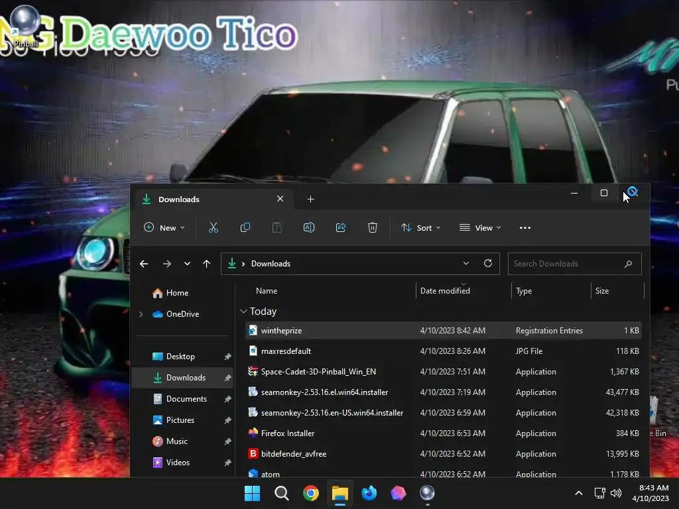The image size is (679, 509).
Task: Open the View dropdown menu
Action: pos(480,228)
